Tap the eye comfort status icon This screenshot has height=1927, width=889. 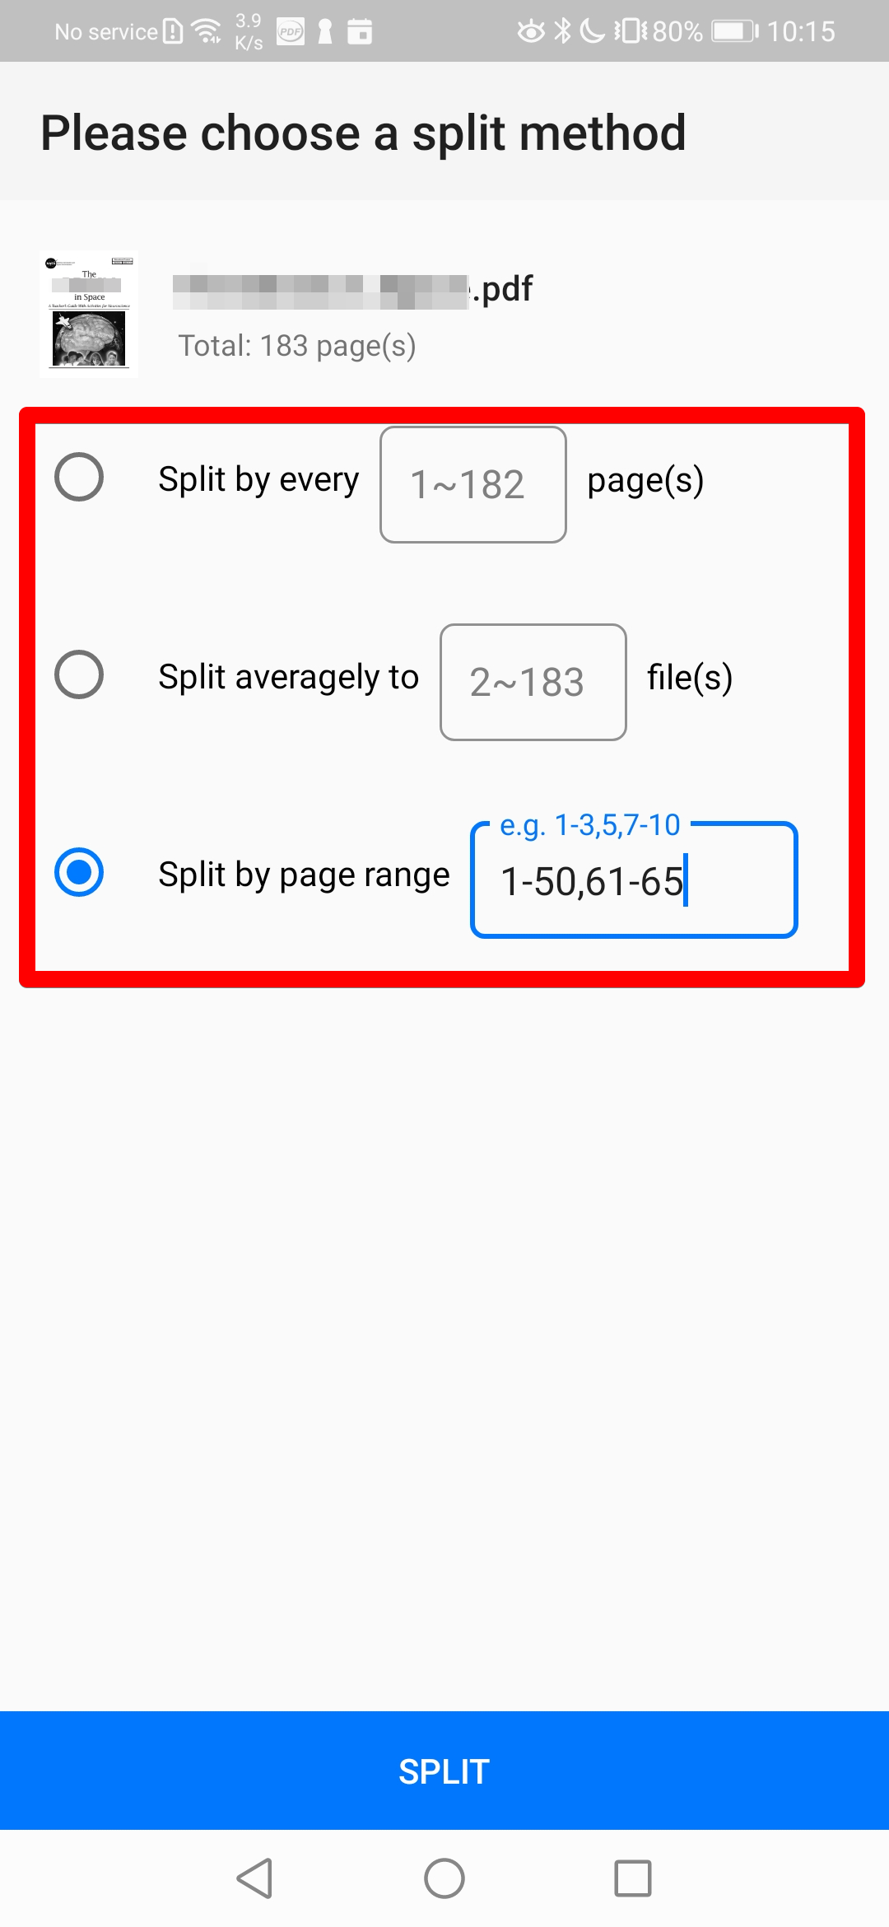[x=531, y=31]
